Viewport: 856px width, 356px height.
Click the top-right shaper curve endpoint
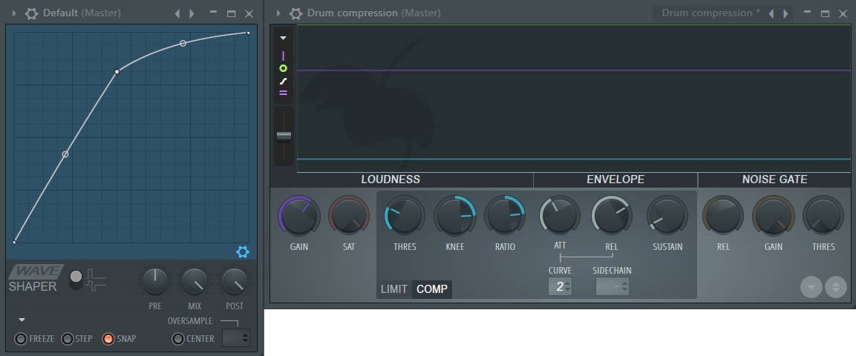(249, 33)
